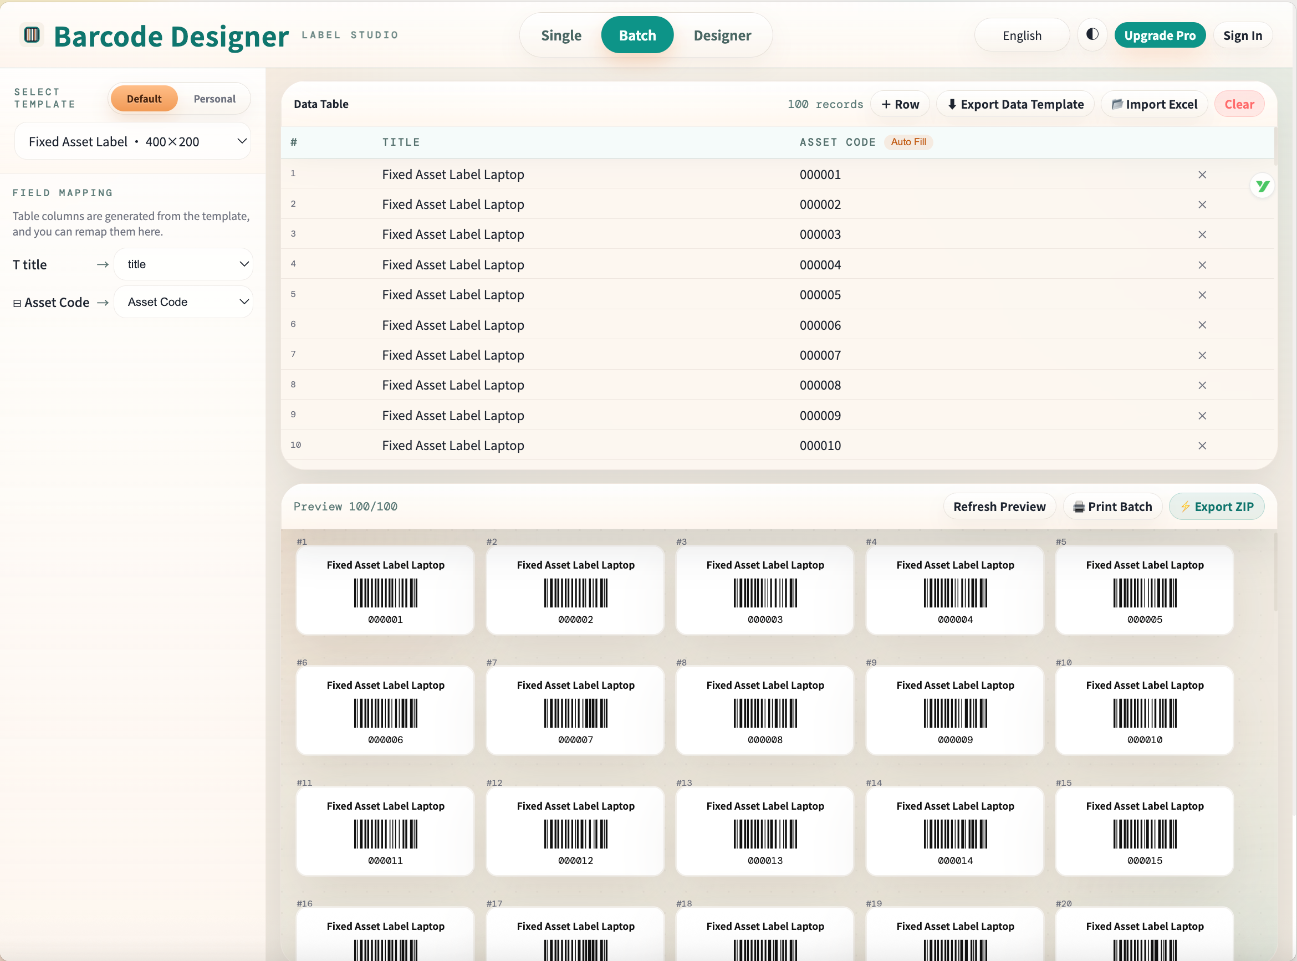Click the Barcode Designer logo icon

click(32, 34)
